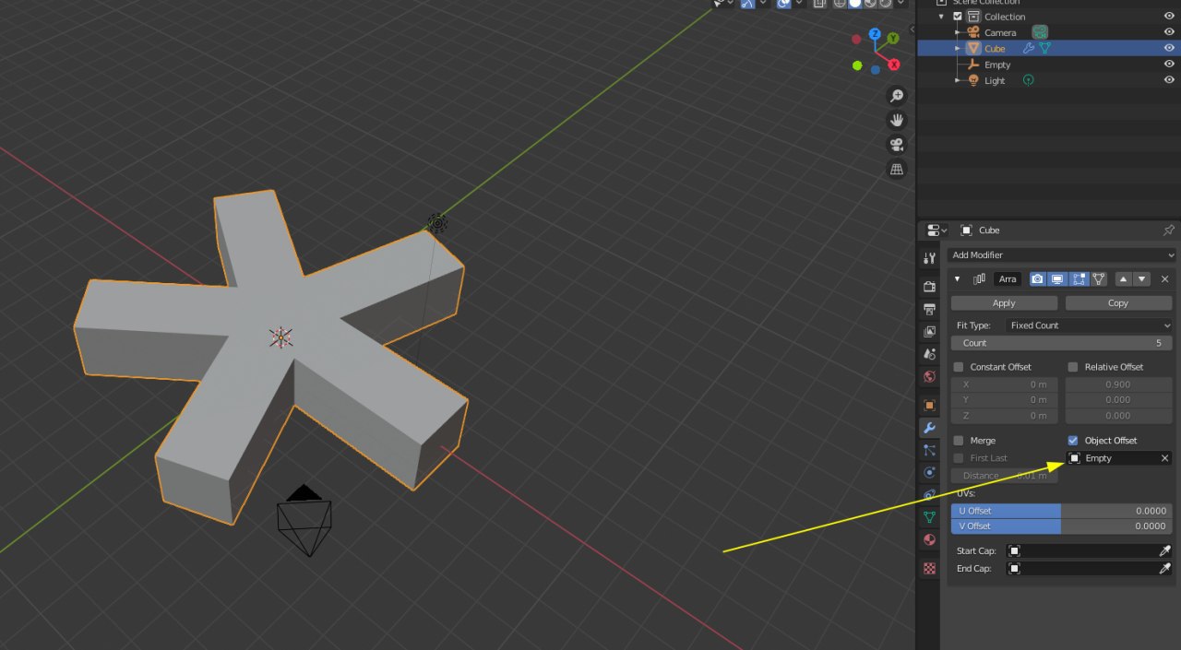Clear the Empty object offset with X
Screen dimensions: 1181x650
click(x=1164, y=458)
